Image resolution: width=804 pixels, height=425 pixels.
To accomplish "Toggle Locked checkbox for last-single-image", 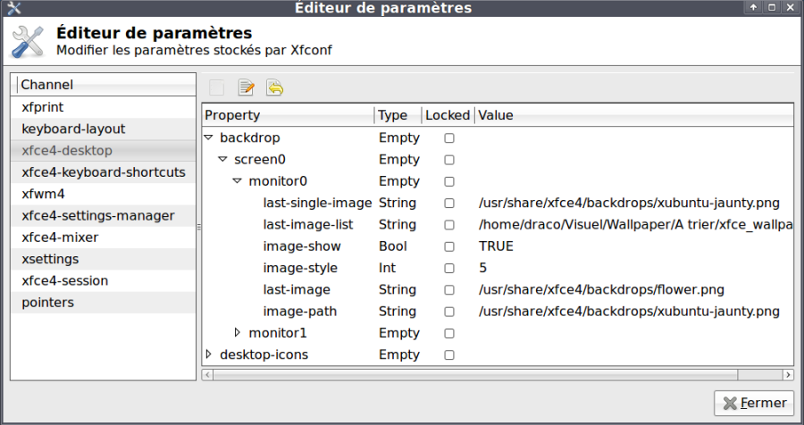I will coord(449,203).
